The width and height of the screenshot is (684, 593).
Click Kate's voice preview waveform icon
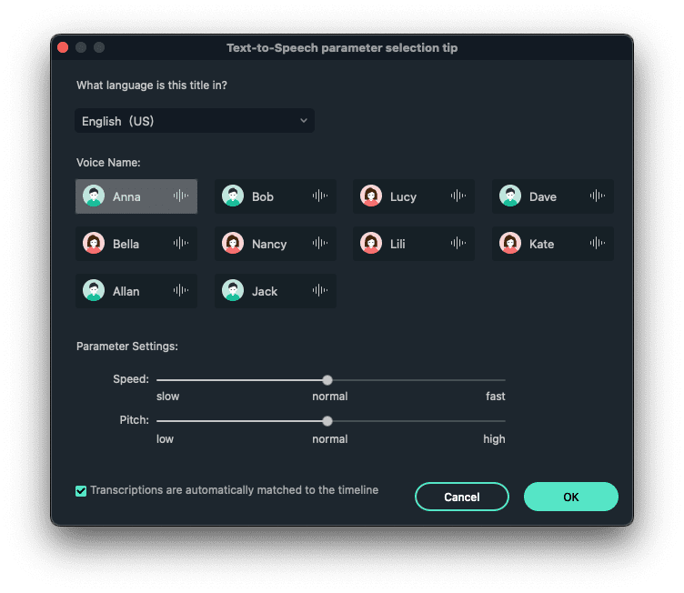click(598, 244)
